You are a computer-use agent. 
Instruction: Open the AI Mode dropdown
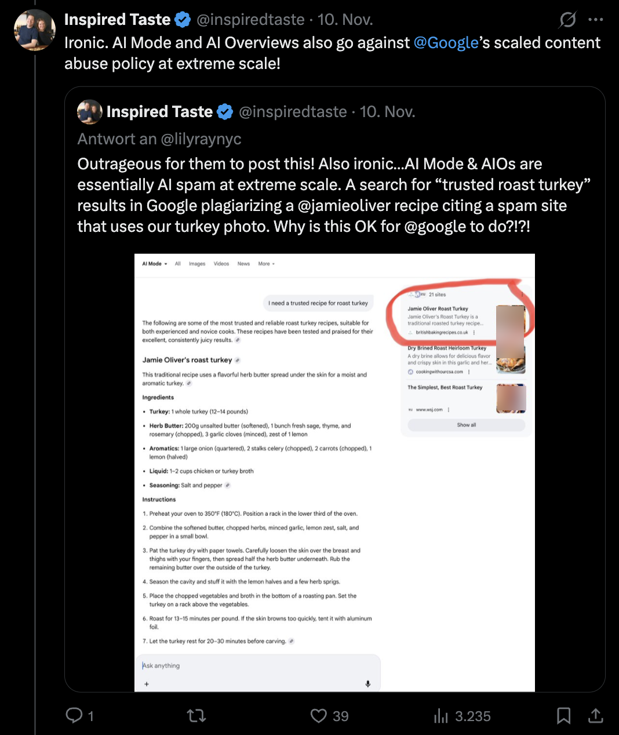coord(154,264)
